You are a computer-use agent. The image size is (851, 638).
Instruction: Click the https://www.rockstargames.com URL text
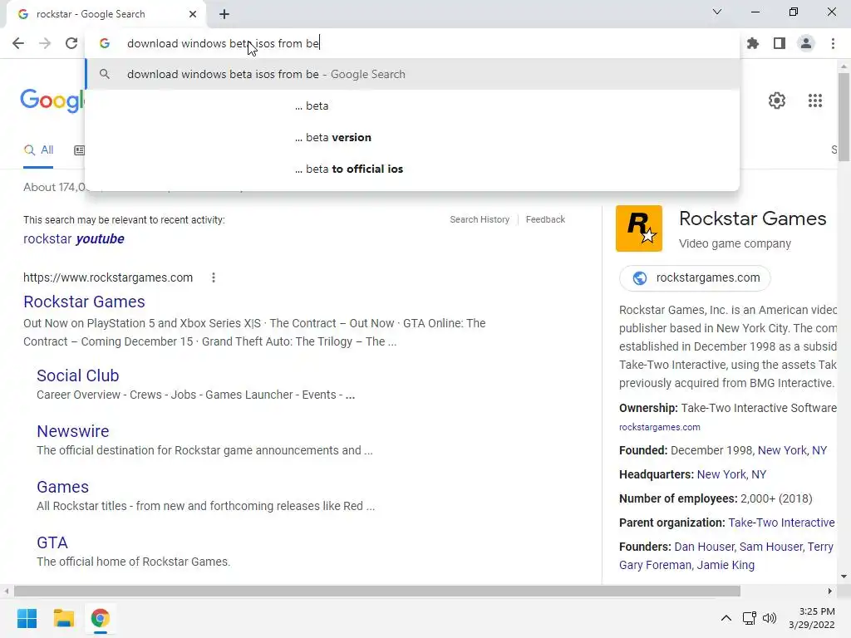click(108, 277)
